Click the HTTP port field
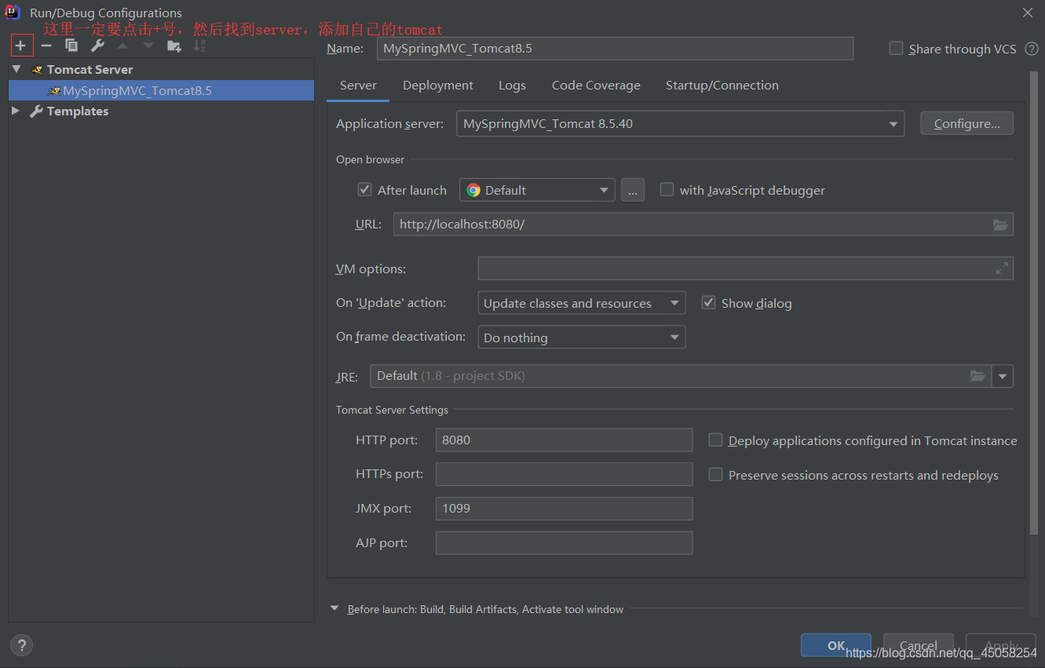The height and width of the screenshot is (668, 1045). pyautogui.click(x=564, y=440)
